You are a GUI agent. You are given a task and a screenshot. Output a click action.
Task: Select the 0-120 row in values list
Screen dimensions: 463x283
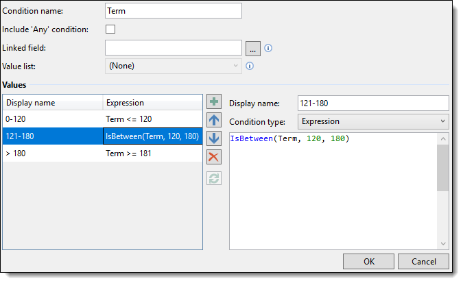coord(102,119)
